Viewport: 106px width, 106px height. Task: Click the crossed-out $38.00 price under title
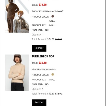click(x=35, y=63)
